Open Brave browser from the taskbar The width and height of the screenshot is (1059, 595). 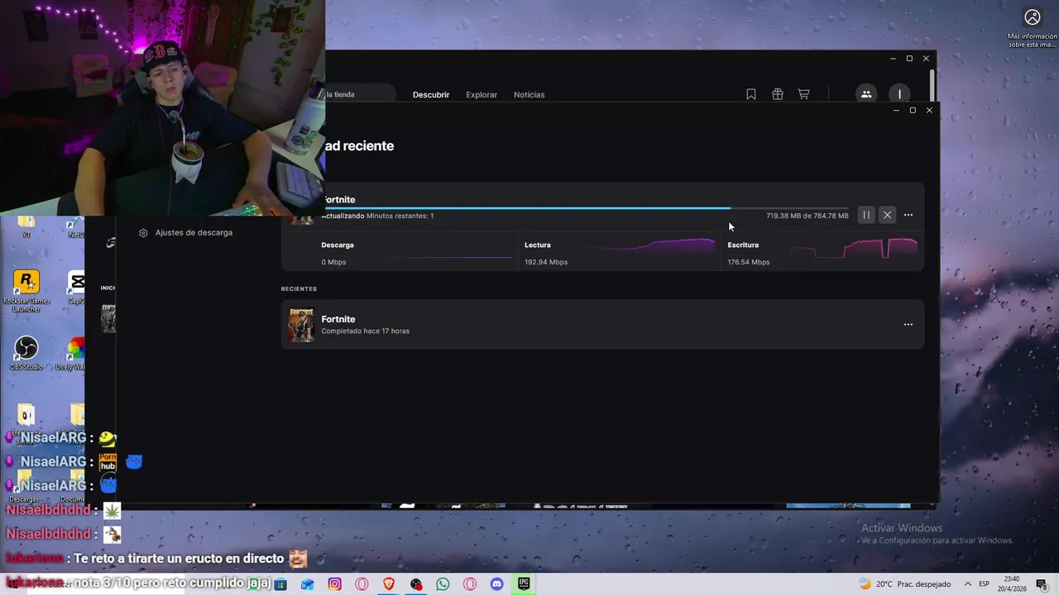(389, 584)
